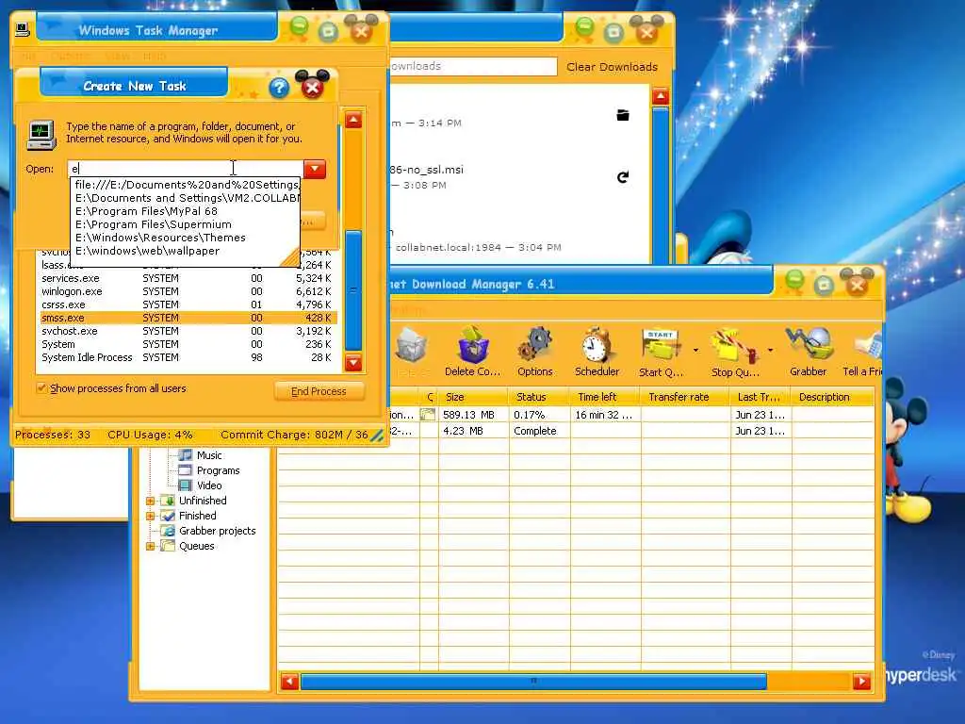This screenshot has width=965, height=724.
Task: Select the winlogon.exe process row
Action: 188,292
